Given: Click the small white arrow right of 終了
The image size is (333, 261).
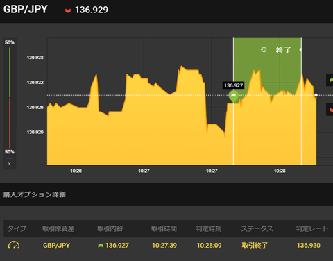Looking at the screenshot, I should pyautogui.click(x=300, y=49).
